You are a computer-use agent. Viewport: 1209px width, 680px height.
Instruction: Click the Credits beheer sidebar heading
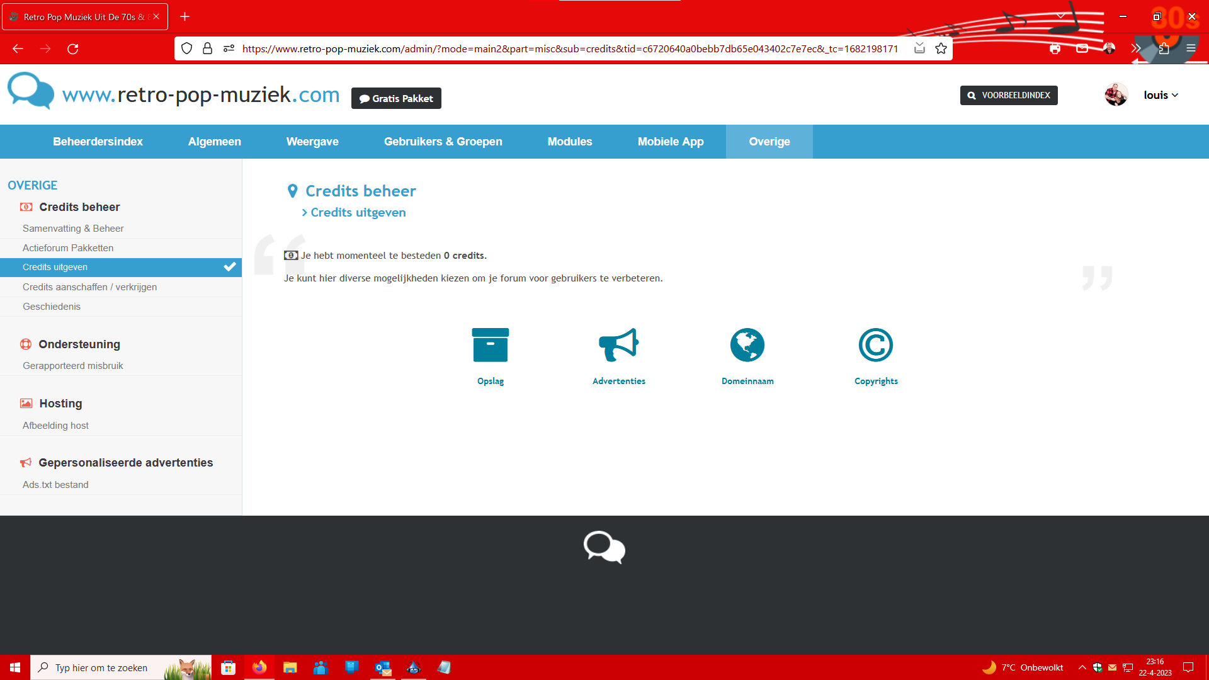79,207
